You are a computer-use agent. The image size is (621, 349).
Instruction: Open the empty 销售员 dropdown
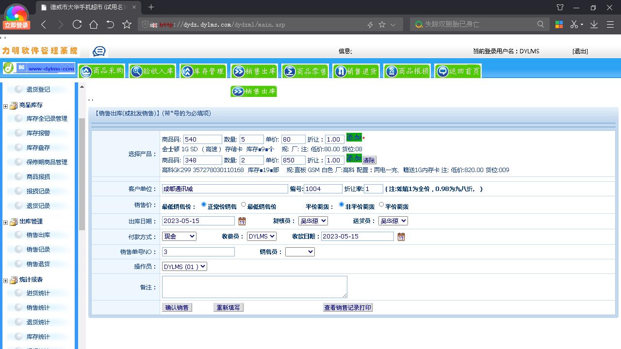click(x=299, y=252)
